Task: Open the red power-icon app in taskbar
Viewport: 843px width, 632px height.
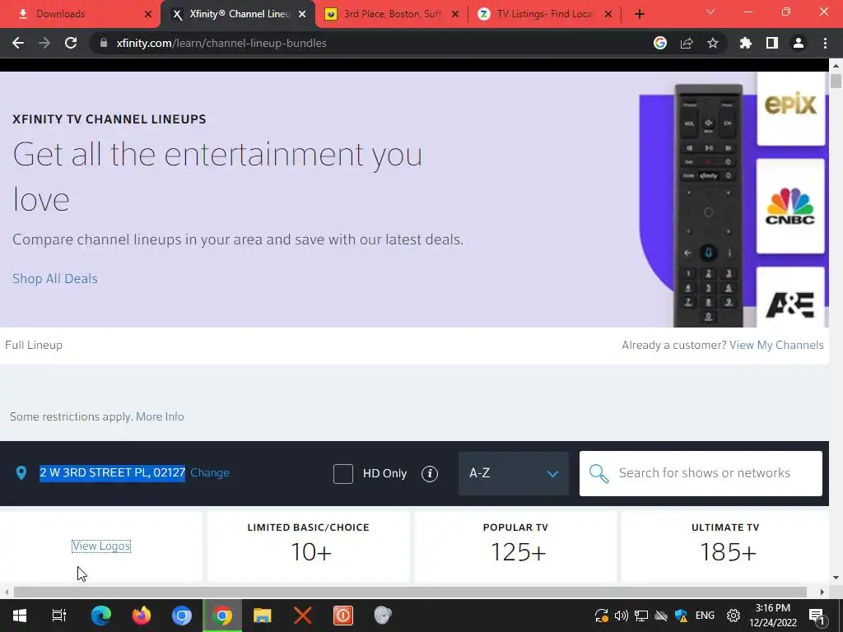Action: 343,616
